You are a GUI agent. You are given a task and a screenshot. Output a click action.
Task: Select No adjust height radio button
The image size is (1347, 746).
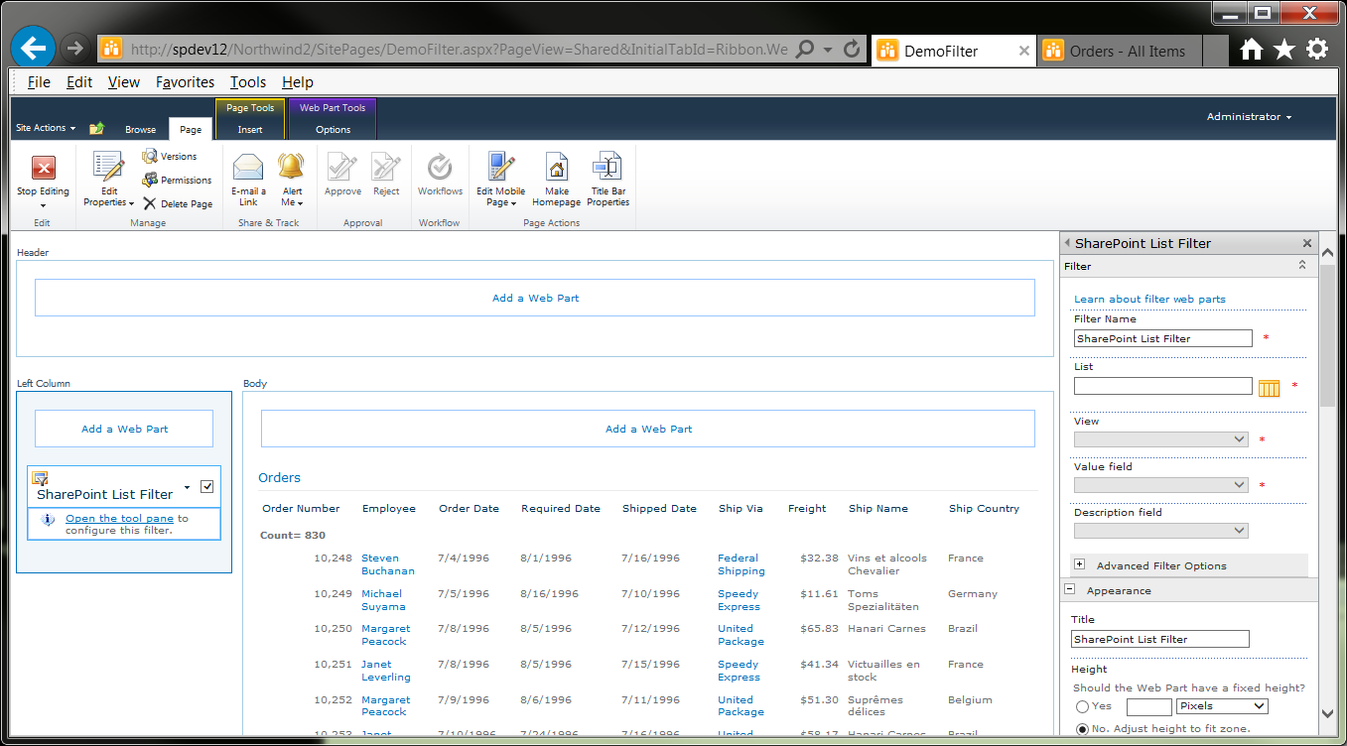[1082, 729]
